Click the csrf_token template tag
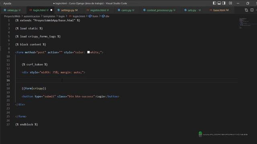The height and width of the screenshot is (144, 257). (35, 64)
